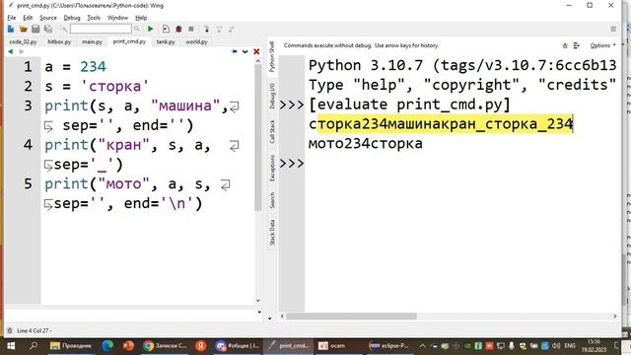The image size is (631, 355).
Task: Open Microsoft Edge from the taskbar
Action: pos(107,345)
